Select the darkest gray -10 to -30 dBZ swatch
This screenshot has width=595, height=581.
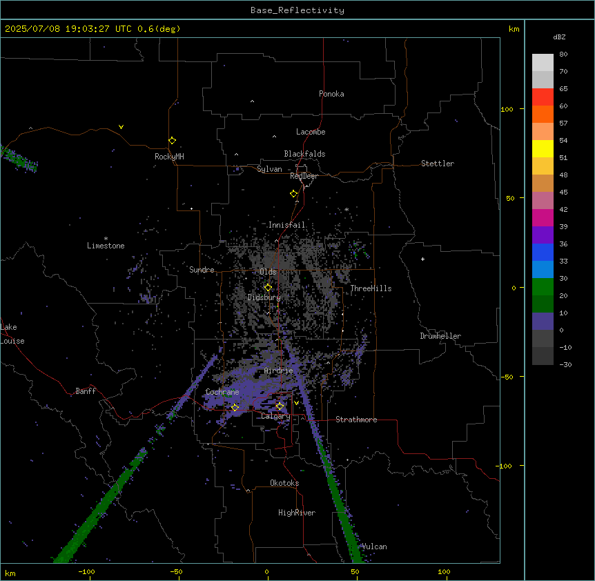click(543, 356)
